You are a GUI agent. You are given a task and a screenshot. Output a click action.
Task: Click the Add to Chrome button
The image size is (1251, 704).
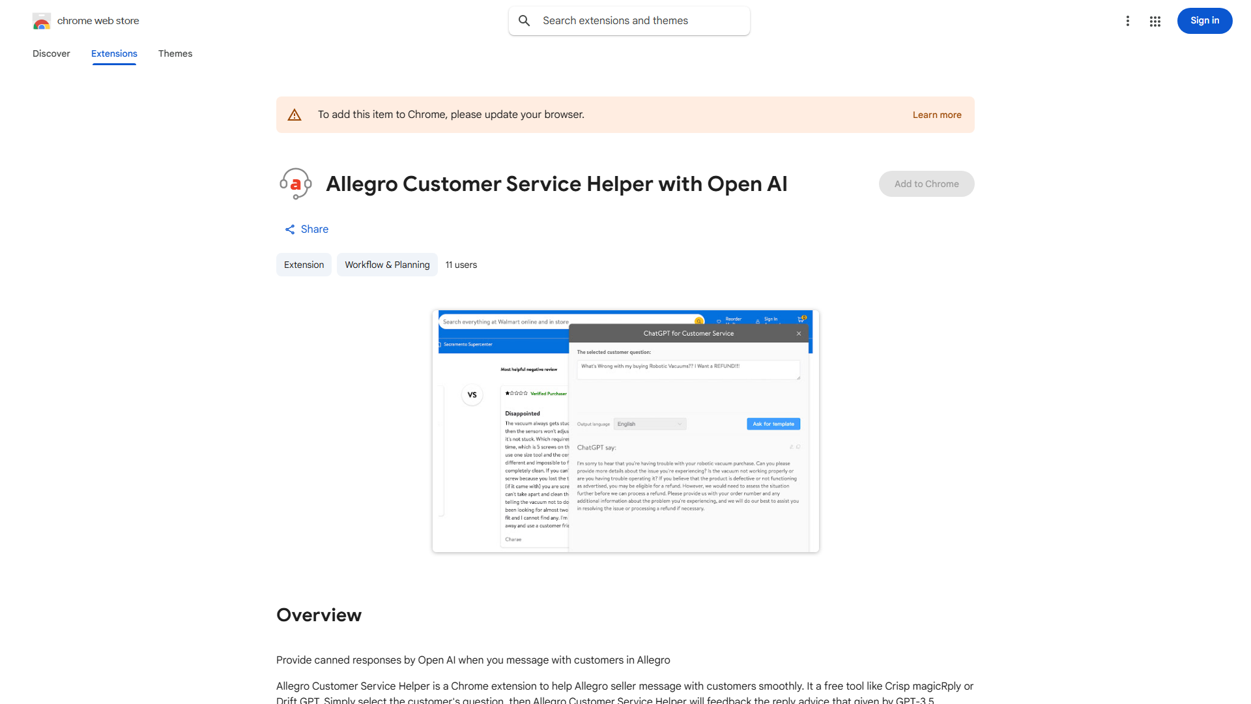[x=926, y=183]
